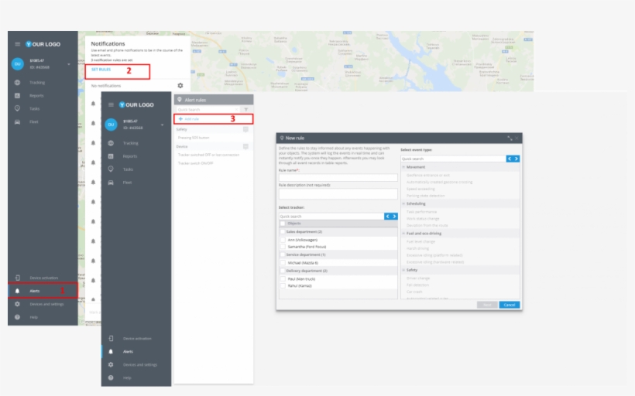This screenshot has width=635, height=396.
Task: Click the SET RULES link
Action: 101,70
